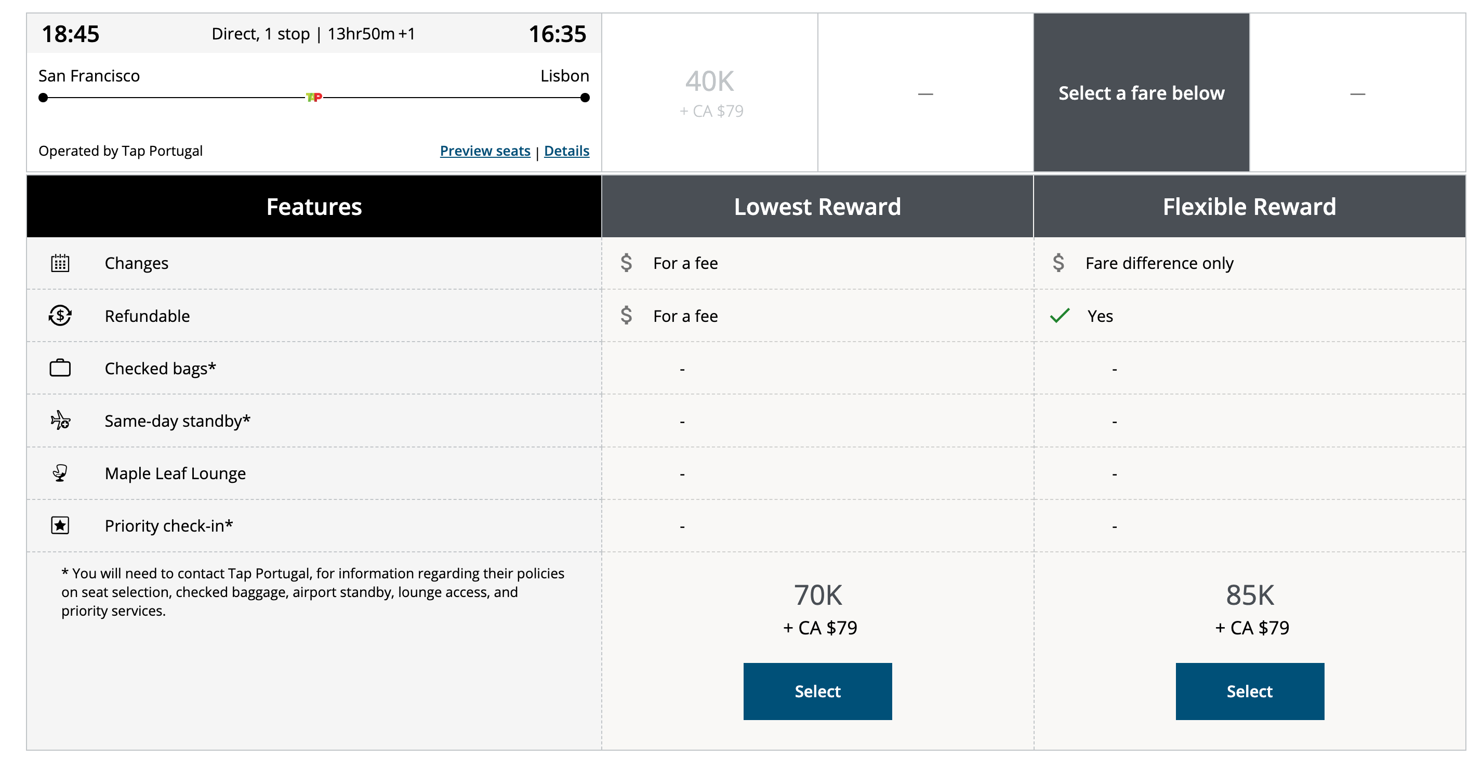The width and height of the screenshot is (1482, 759).
Task: Select the 70K Lowest Reward fare
Action: click(x=817, y=691)
